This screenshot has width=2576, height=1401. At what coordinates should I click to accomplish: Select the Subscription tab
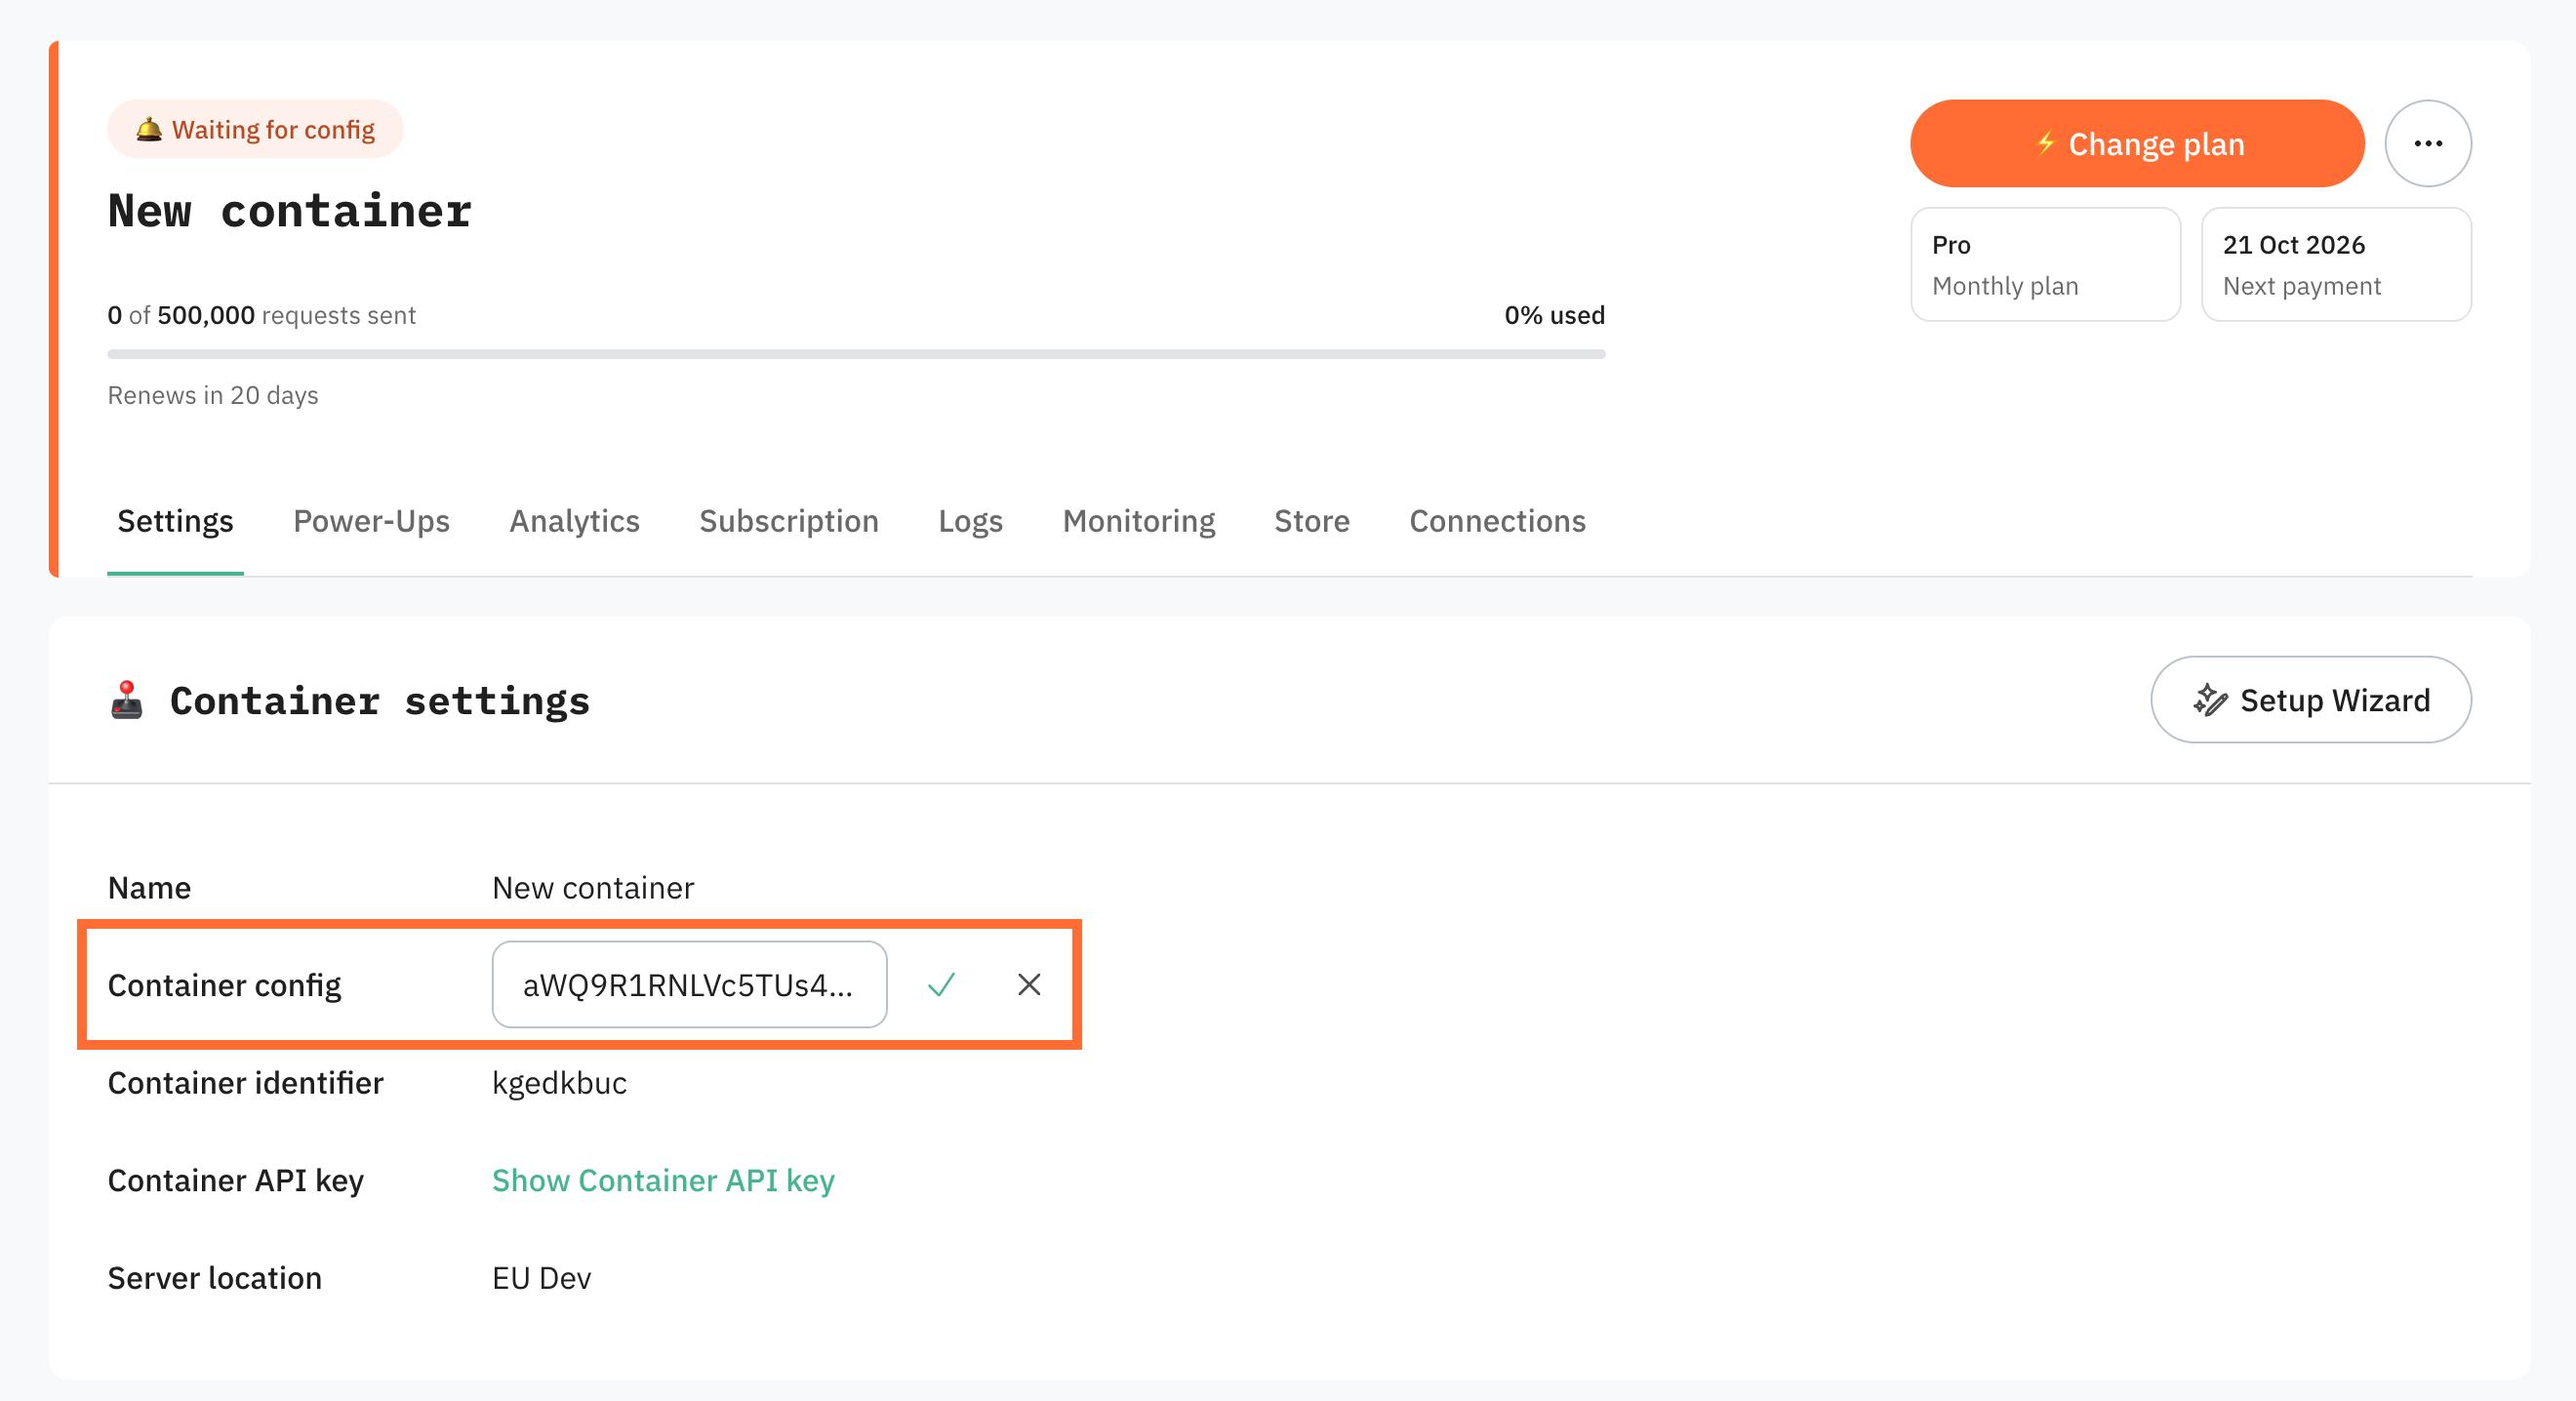[788, 521]
